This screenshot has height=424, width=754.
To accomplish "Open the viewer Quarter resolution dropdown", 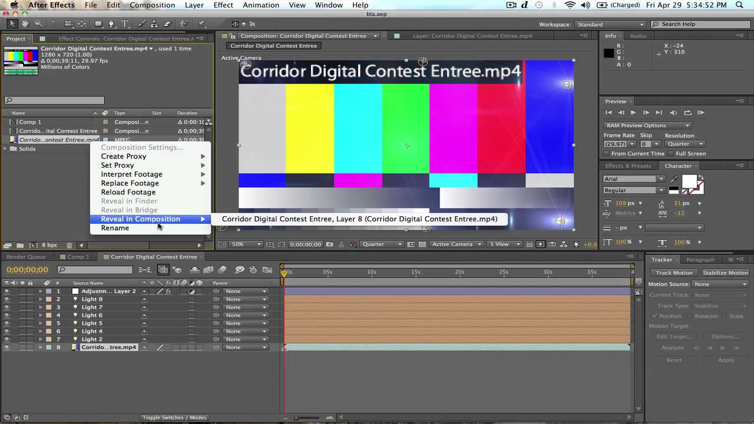I will pos(382,244).
